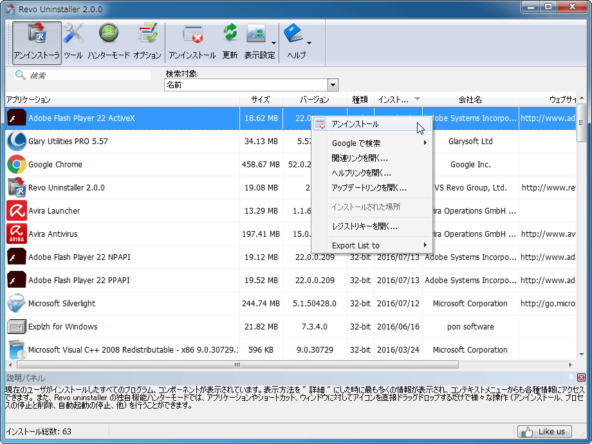Sort by the サイズ column header
592x444 pixels.
261,100
